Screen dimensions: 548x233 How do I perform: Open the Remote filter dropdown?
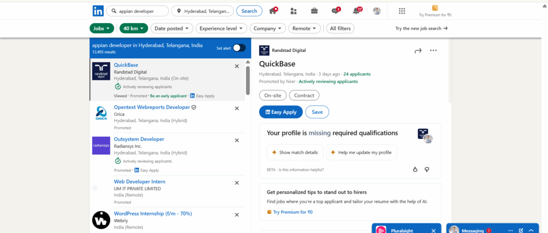pyautogui.click(x=306, y=28)
